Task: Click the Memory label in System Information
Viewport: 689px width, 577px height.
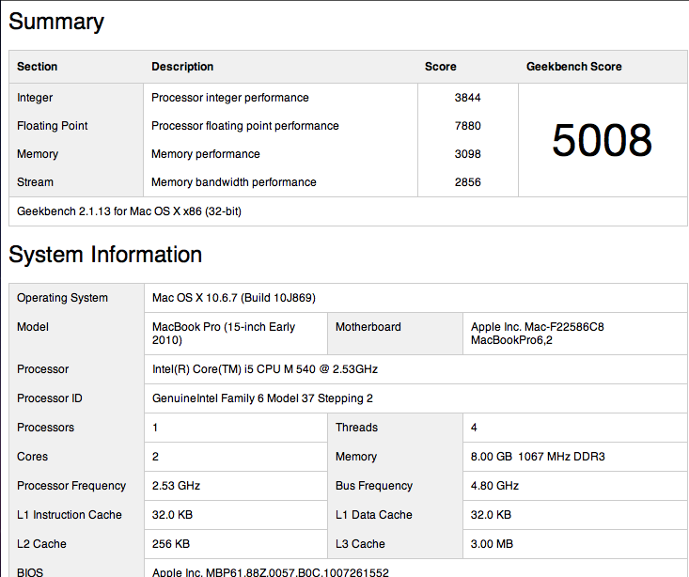Action: 356,457
